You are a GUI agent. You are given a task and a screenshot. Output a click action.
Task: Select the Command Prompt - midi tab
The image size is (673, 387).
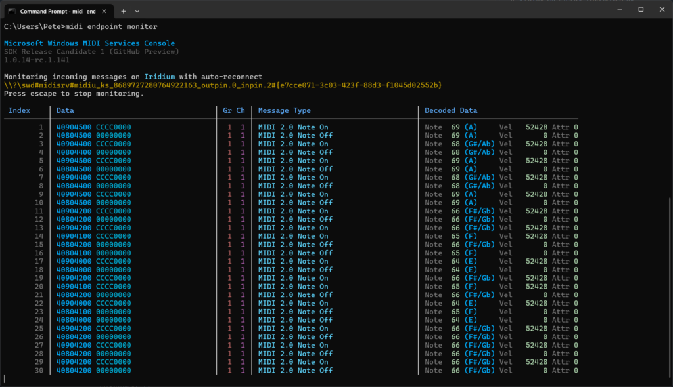[59, 10]
